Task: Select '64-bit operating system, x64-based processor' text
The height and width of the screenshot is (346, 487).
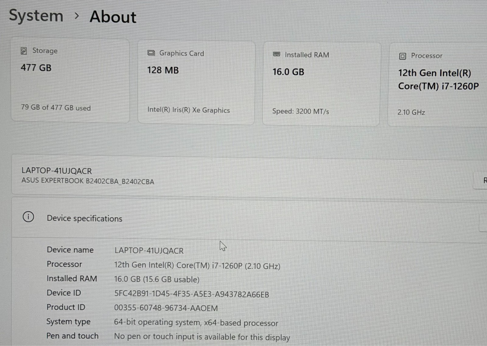Action: pyautogui.click(x=196, y=322)
